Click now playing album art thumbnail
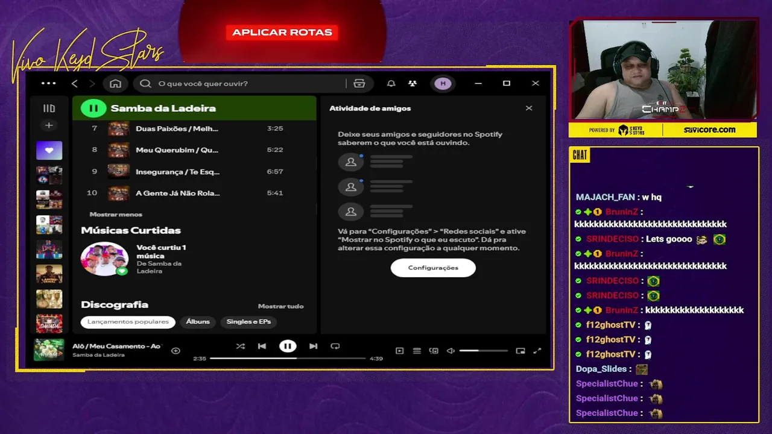Image resolution: width=772 pixels, height=434 pixels. (49, 350)
